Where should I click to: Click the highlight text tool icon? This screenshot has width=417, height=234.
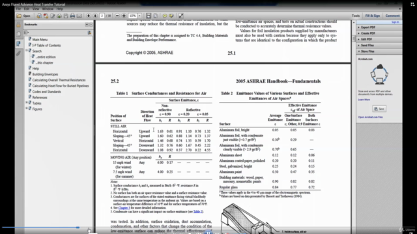171,16
